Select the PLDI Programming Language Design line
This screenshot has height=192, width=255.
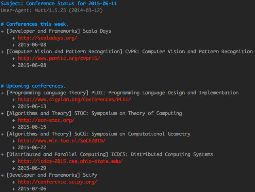(x=120, y=93)
